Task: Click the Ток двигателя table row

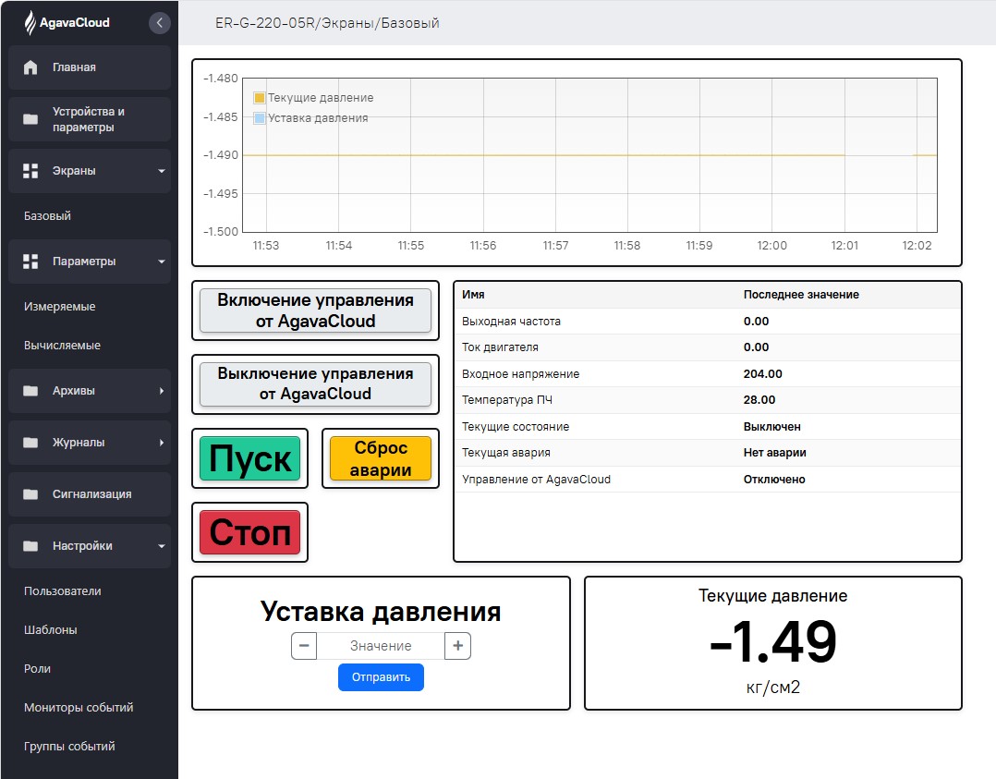Action: click(x=707, y=347)
